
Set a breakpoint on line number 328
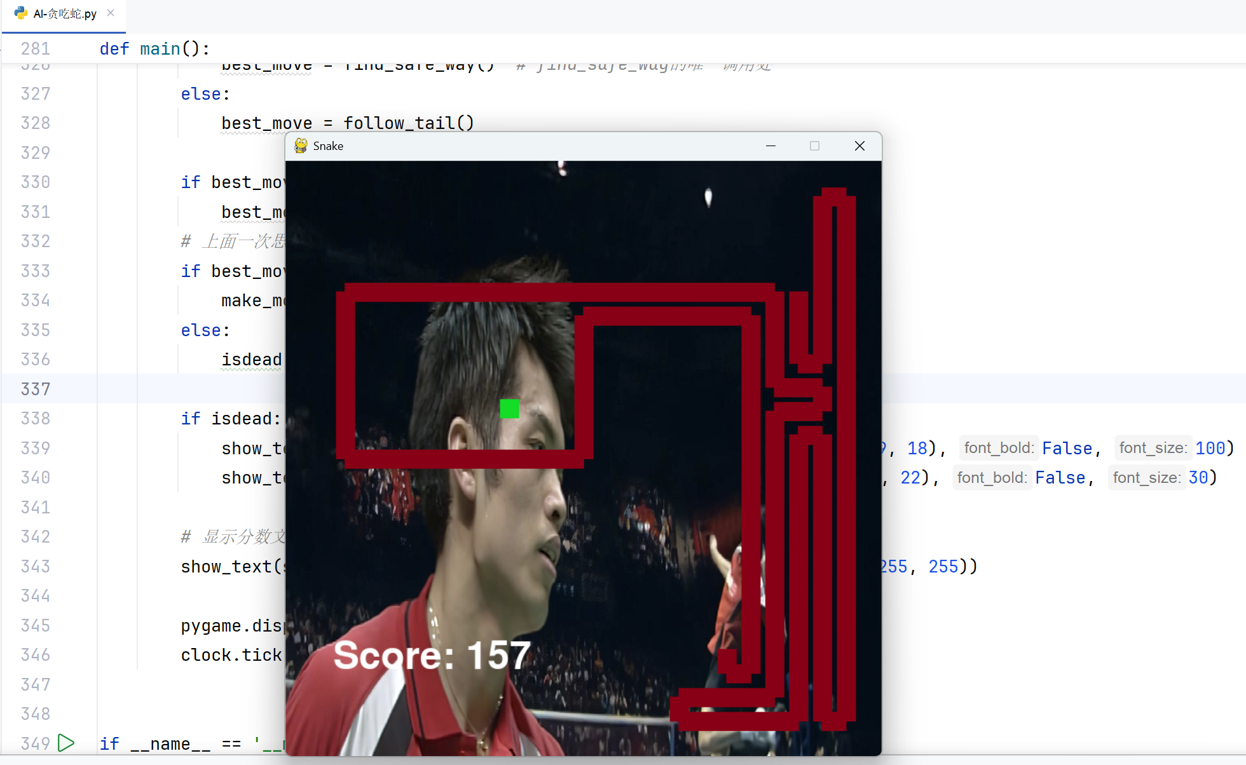pos(35,123)
